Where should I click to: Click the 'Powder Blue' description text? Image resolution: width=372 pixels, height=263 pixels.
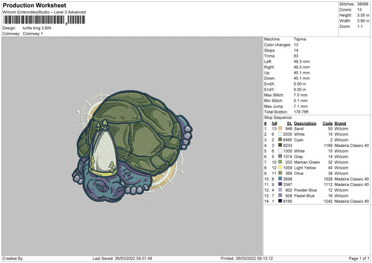pos(305,190)
